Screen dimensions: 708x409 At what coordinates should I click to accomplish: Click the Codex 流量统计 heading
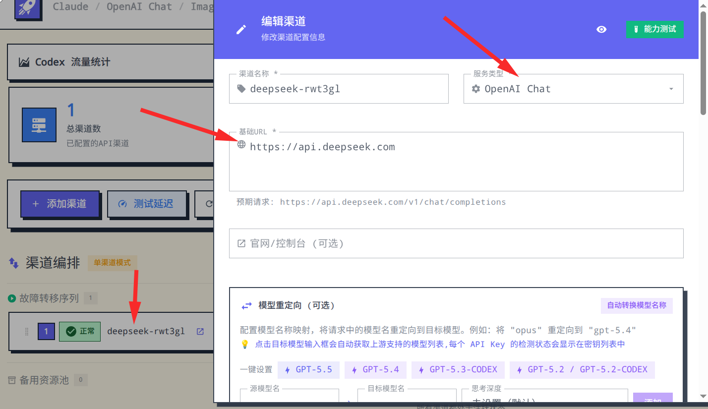[72, 62]
